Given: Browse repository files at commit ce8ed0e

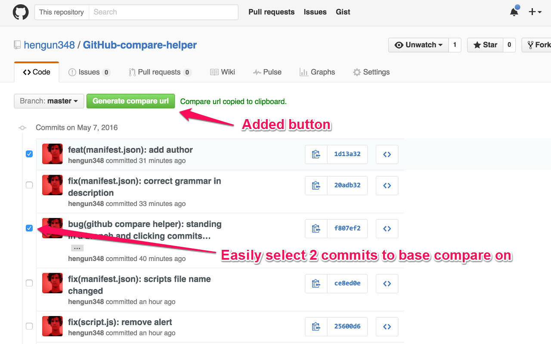Looking at the screenshot, I should (x=387, y=283).
